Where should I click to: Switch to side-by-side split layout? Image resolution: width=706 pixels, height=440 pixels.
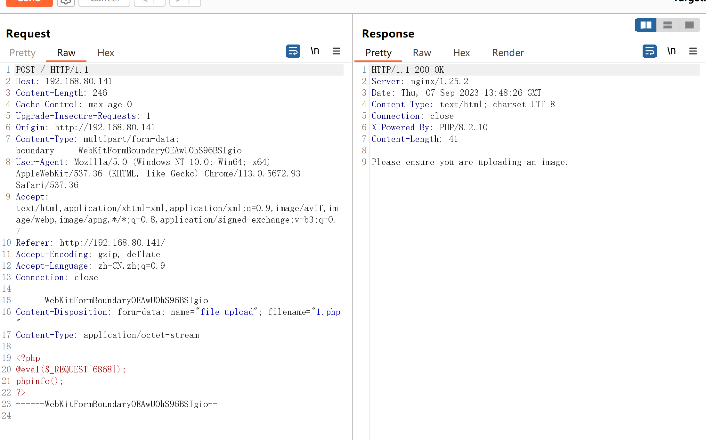646,25
